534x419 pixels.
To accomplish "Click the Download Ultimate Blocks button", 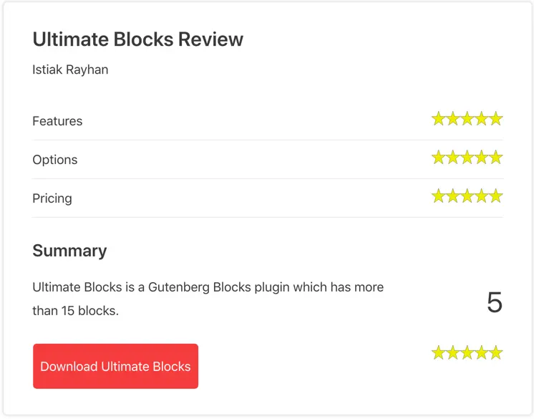I will pos(115,366).
